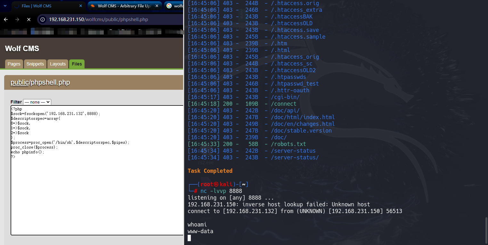Click the public/phpshell.php page heading

[x=40, y=82]
